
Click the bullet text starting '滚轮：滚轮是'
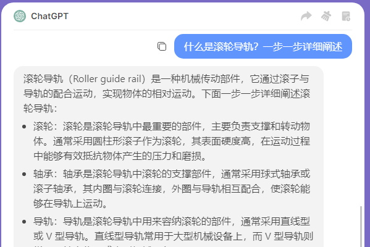172,141
